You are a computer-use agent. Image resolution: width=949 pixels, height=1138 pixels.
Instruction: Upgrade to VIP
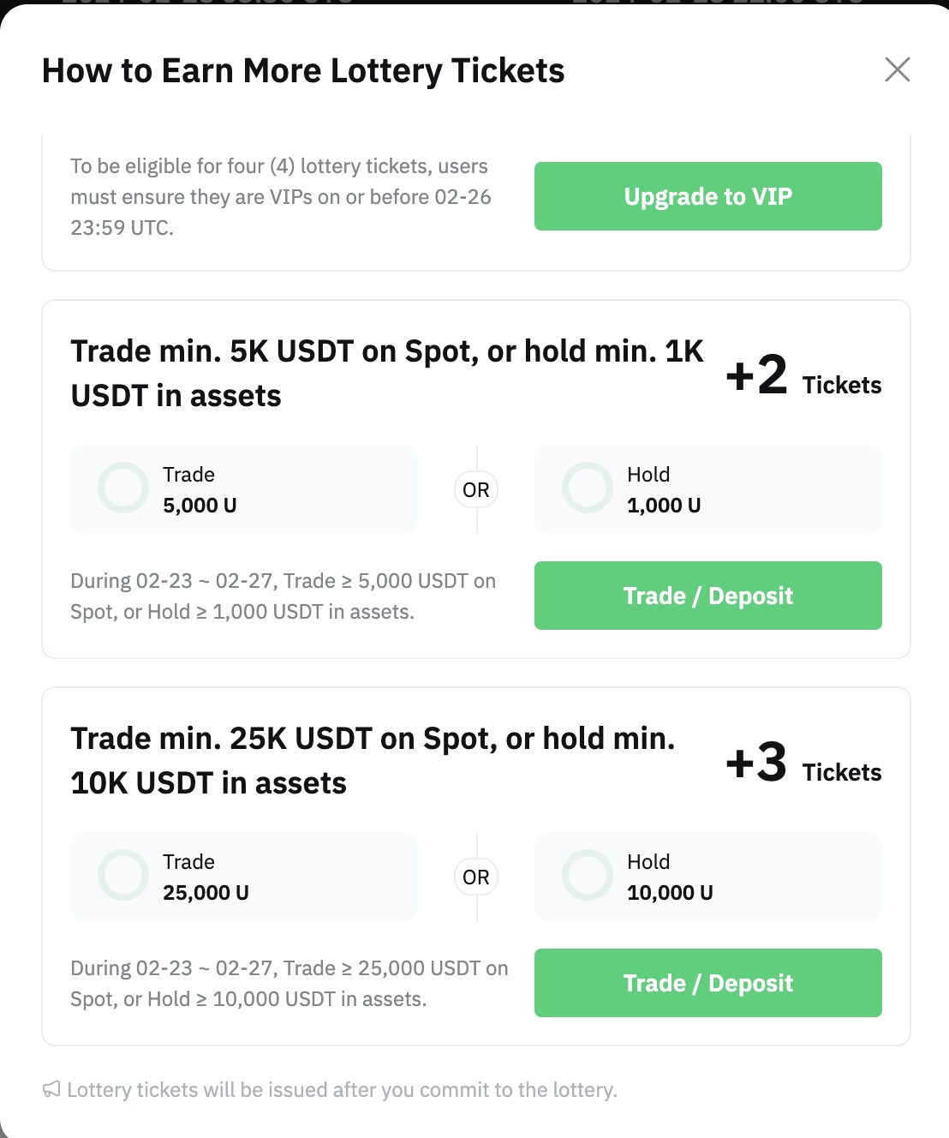click(x=708, y=196)
